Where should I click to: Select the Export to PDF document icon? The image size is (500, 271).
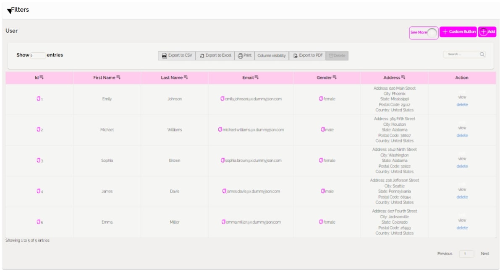296,54
